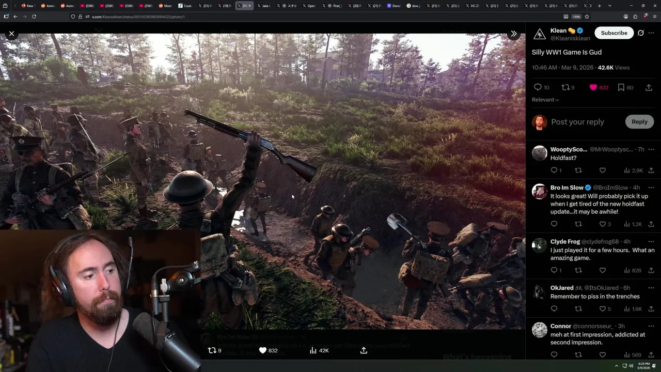This screenshot has width=661, height=372.
Task: Switch to the HC-2 browser tab
Action: click(x=473, y=6)
